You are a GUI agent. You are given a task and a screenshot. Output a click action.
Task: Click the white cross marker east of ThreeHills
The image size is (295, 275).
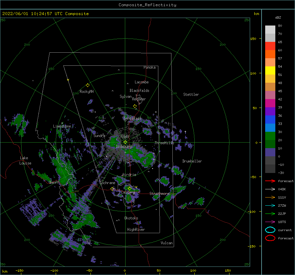185,132
